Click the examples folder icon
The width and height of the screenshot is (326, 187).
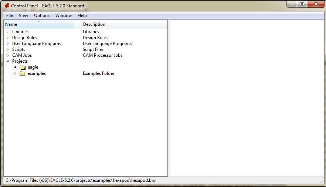(23, 73)
